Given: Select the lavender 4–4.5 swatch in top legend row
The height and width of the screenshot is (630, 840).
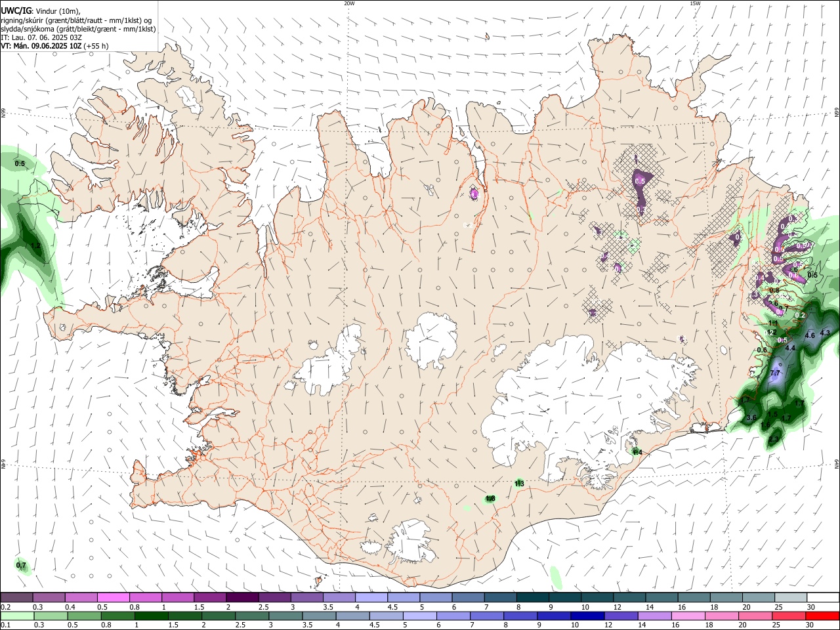Looking at the screenshot, I should (x=371, y=598).
